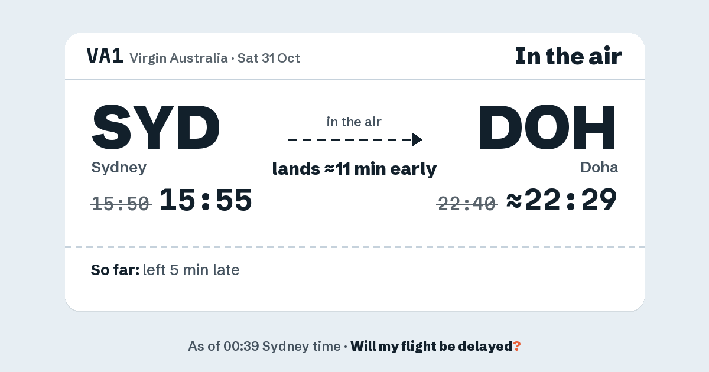Click the lands ≈11 min early text
709x372 pixels.
tap(354, 169)
